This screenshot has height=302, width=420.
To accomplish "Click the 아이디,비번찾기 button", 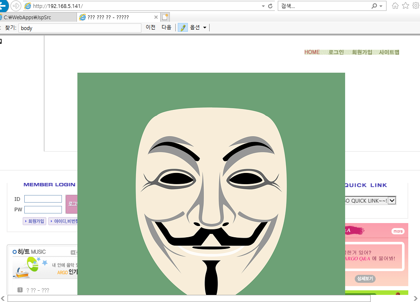I will pos(63,221).
